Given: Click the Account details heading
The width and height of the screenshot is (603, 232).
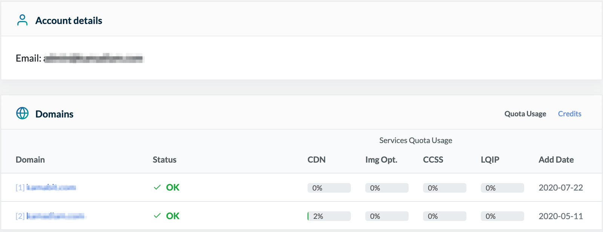Looking at the screenshot, I should [x=69, y=21].
